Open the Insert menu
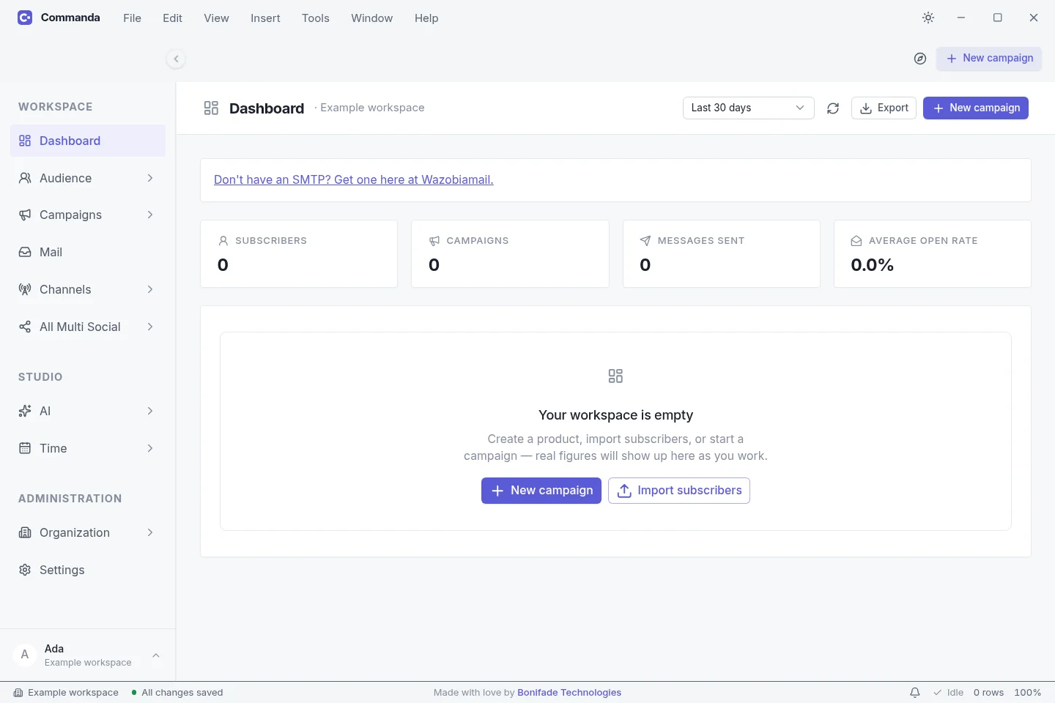 pyautogui.click(x=265, y=18)
